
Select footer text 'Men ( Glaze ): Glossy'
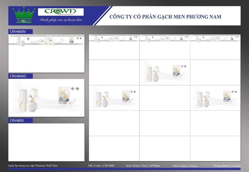pos(185,166)
